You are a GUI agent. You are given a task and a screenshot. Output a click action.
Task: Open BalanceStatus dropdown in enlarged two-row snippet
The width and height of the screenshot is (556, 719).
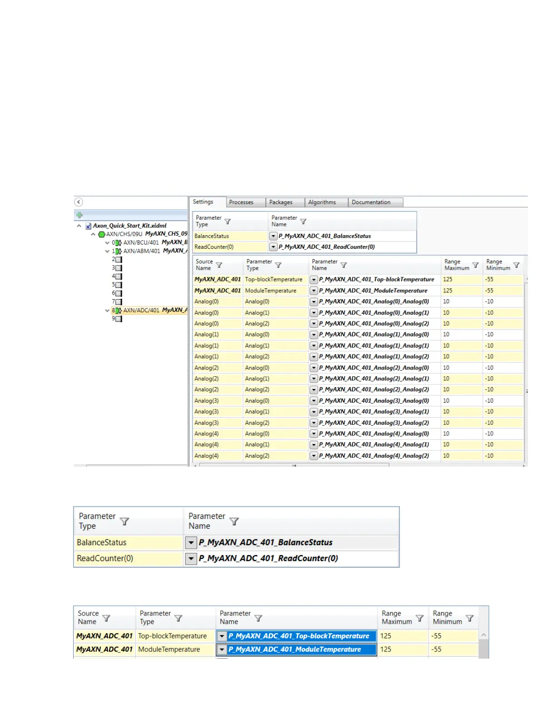(x=191, y=543)
